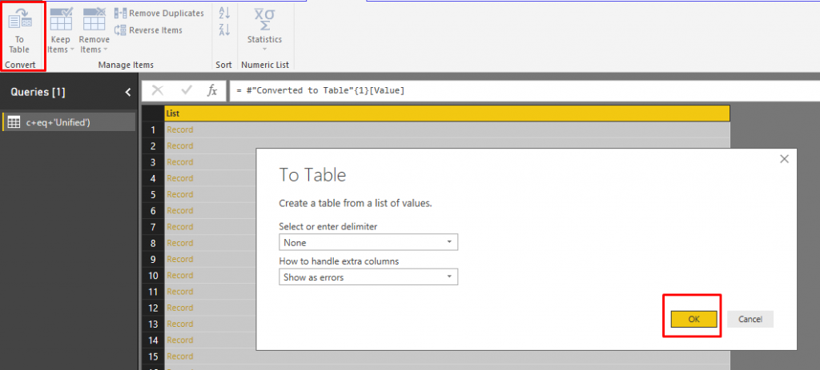
Task: Open the Keep Items dropdown
Action: pyautogui.click(x=61, y=30)
